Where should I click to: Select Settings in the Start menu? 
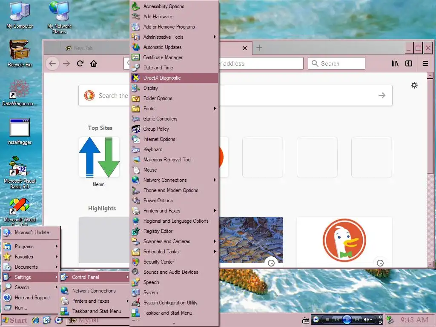[31, 277]
